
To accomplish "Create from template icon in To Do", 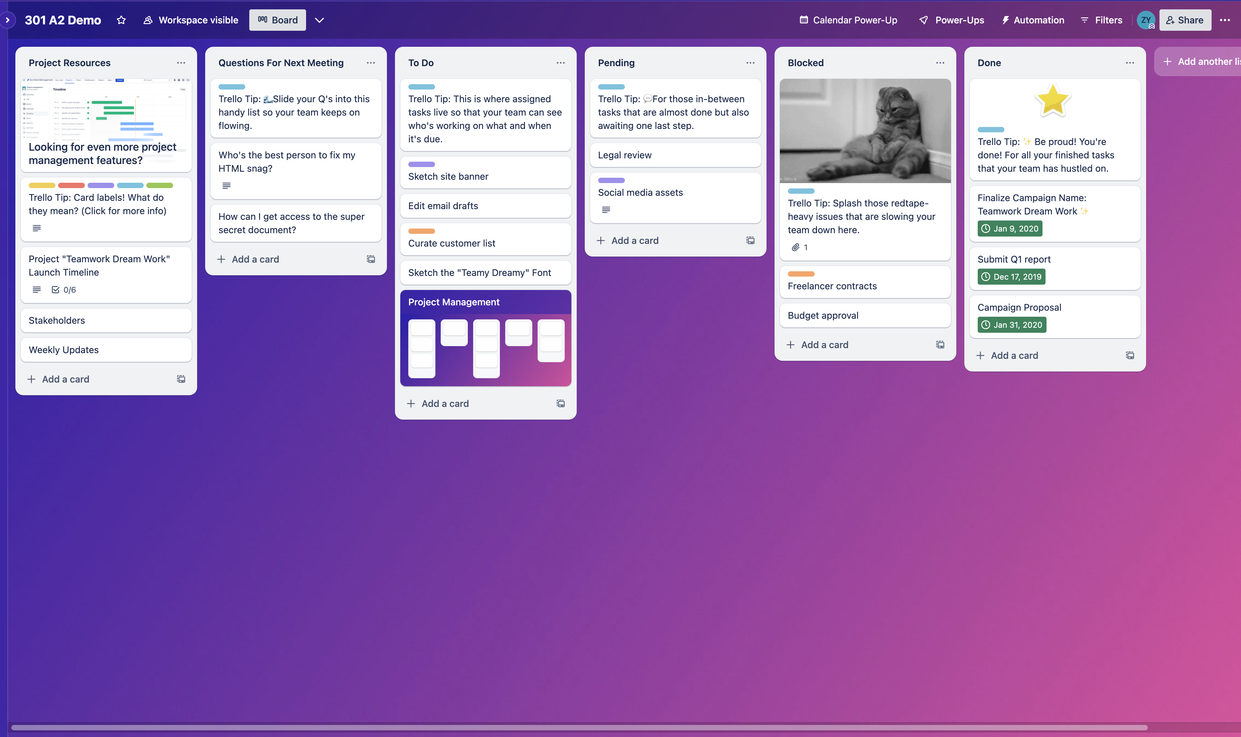I will pyautogui.click(x=560, y=404).
